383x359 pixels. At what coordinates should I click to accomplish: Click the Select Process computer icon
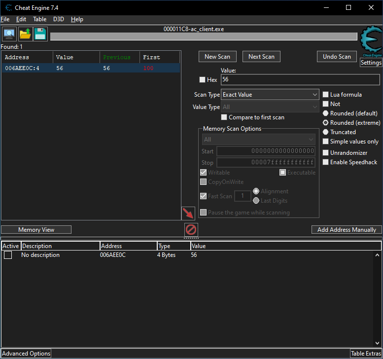point(9,34)
